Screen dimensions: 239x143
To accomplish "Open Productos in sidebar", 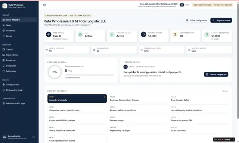I will [x=19, y=60].
